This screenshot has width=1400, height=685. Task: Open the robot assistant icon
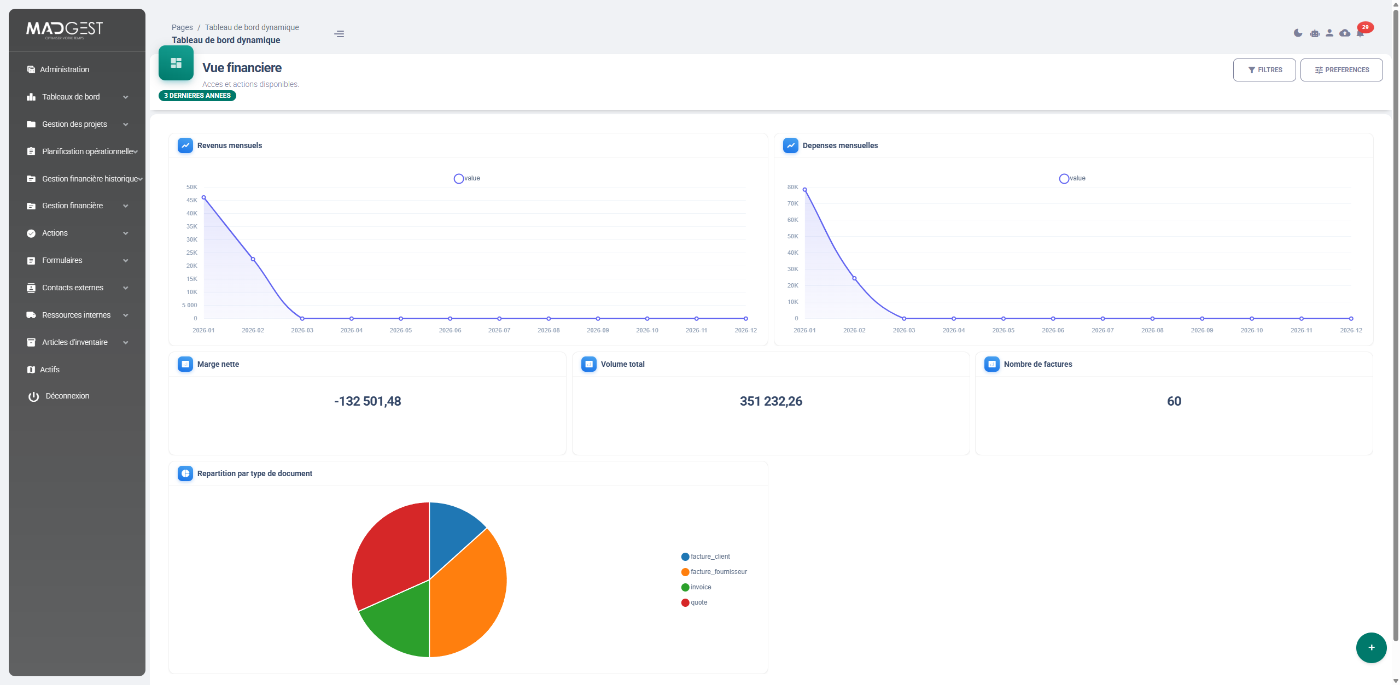1315,33
